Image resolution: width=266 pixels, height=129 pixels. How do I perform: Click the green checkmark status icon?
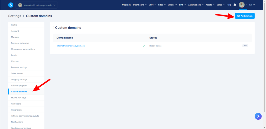[x=143, y=46]
